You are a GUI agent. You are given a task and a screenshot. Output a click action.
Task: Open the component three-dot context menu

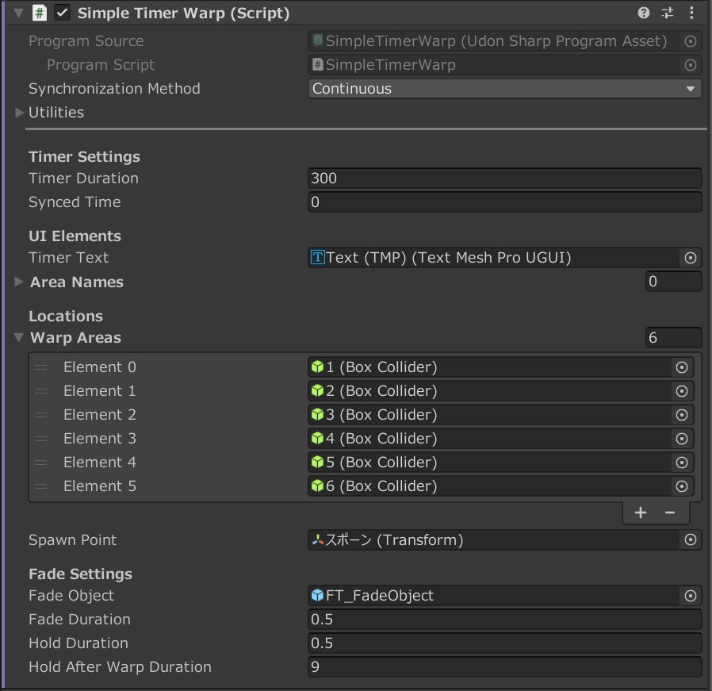pyautogui.click(x=692, y=13)
